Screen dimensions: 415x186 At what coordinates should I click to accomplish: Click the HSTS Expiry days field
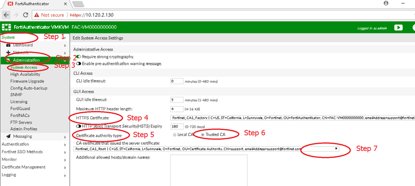[177, 126]
